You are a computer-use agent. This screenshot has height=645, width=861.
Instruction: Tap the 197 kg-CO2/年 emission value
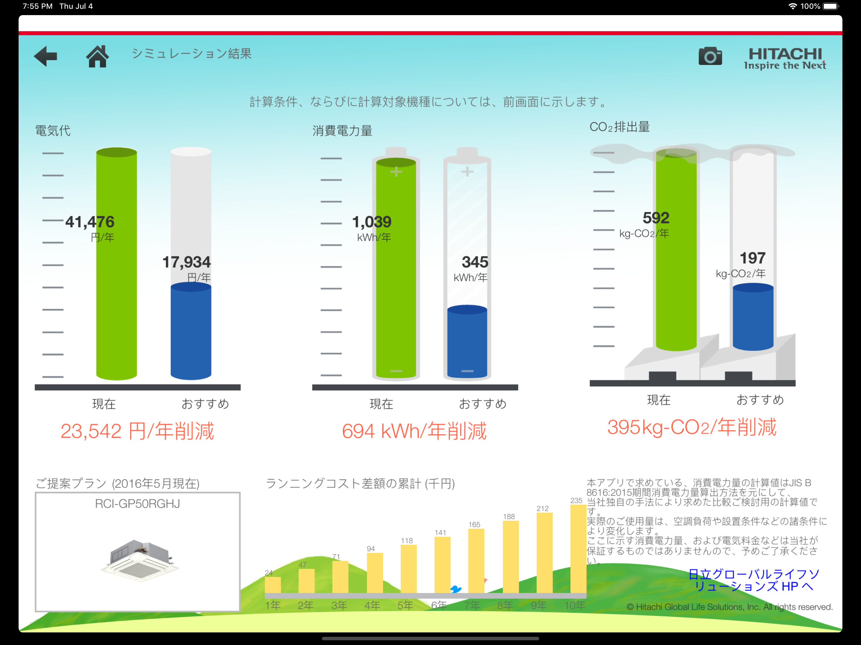point(741,265)
